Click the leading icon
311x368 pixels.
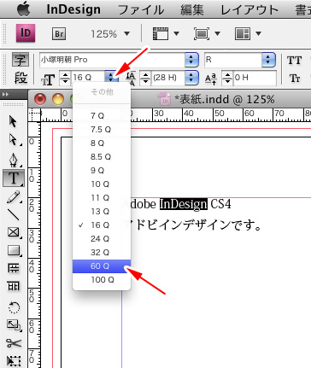pyautogui.click(x=131, y=79)
